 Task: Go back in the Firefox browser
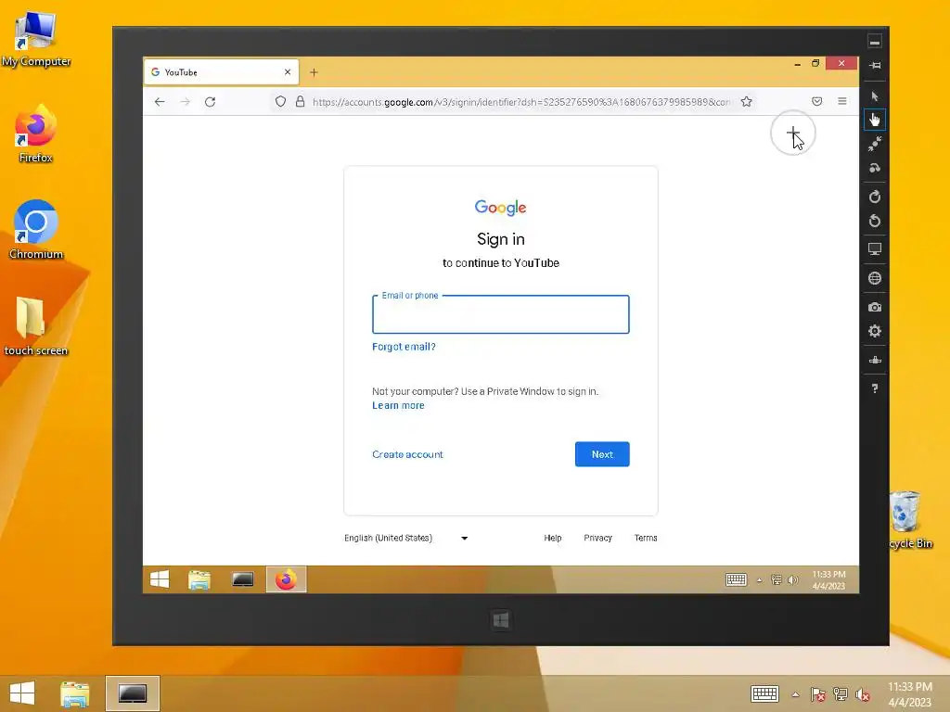160,102
